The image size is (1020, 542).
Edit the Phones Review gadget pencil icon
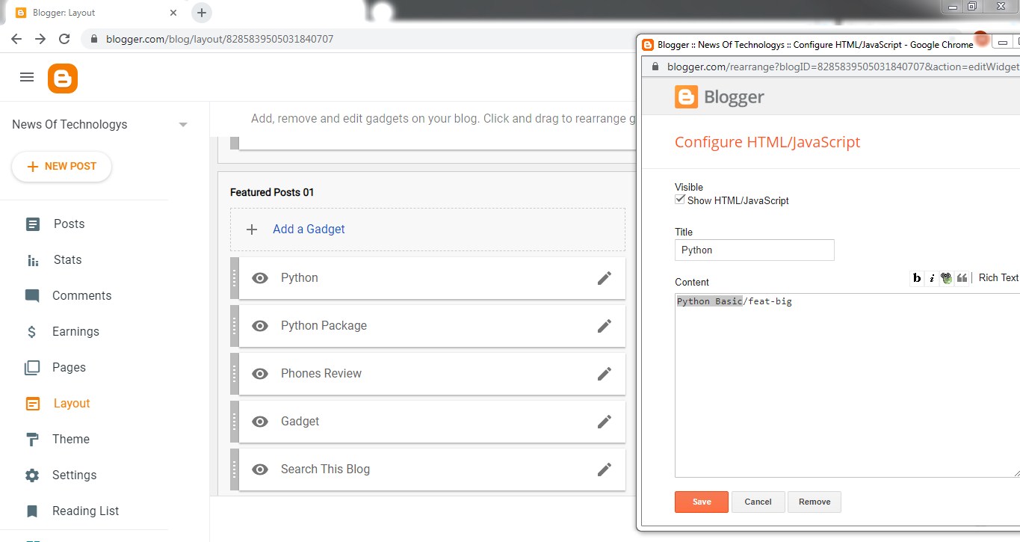[605, 374]
